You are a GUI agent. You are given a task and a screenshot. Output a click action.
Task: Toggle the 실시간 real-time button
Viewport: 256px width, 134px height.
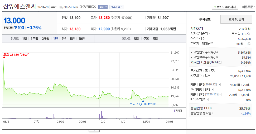103,7
